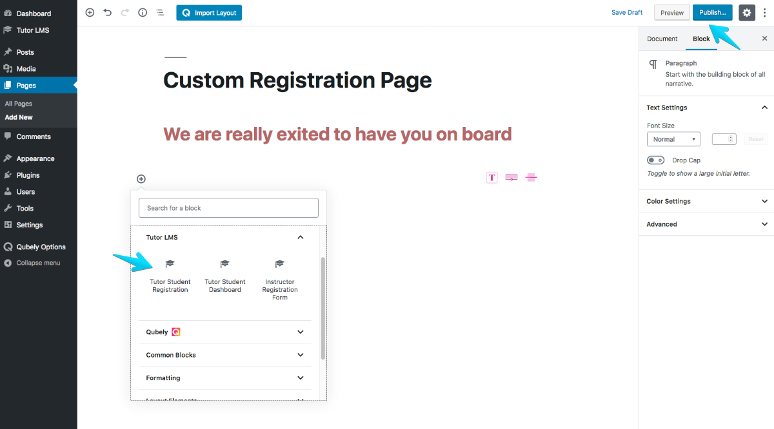Image resolution: width=774 pixels, height=429 pixels.
Task: Click the Undo arrow icon
Action: tap(107, 12)
